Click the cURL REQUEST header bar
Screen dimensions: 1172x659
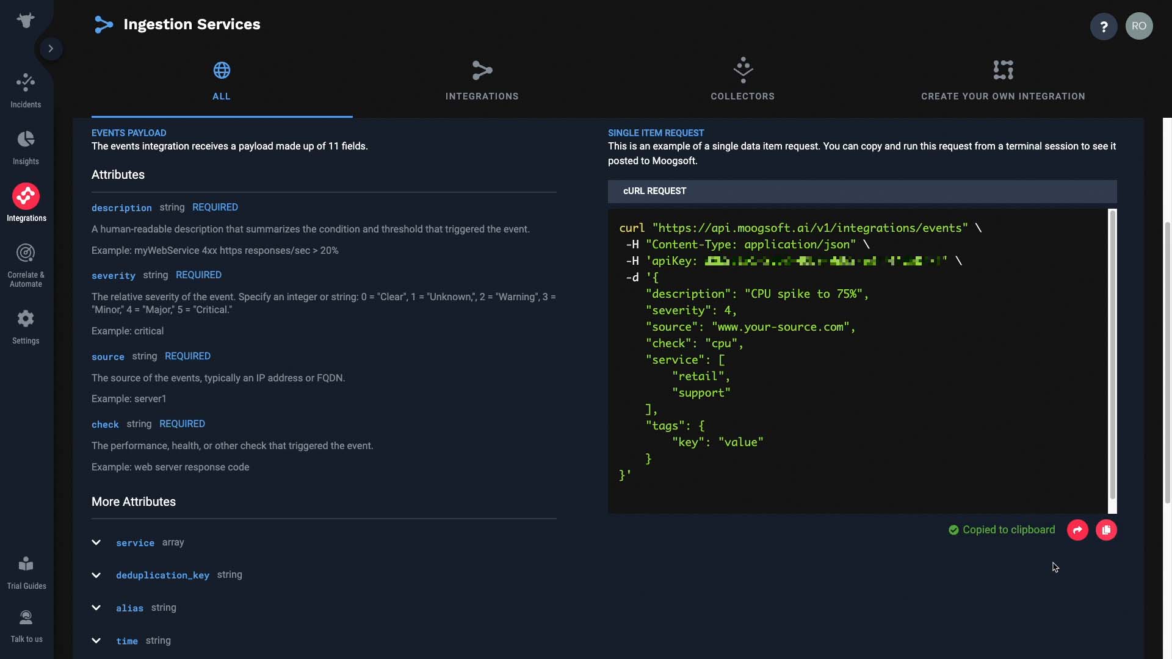pos(862,191)
